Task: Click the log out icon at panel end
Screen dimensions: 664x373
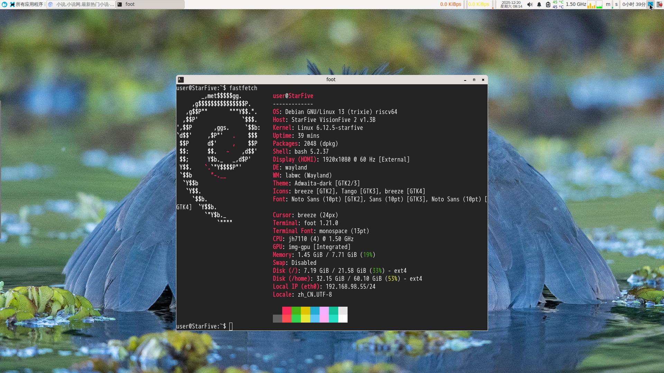Action: point(660,4)
